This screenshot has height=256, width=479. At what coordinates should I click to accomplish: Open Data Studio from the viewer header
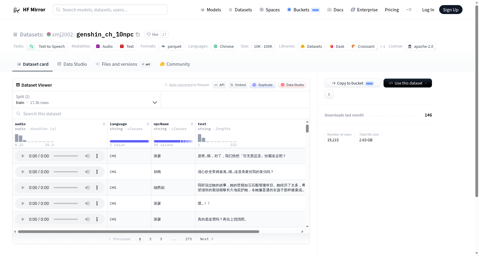coord(292,85)
